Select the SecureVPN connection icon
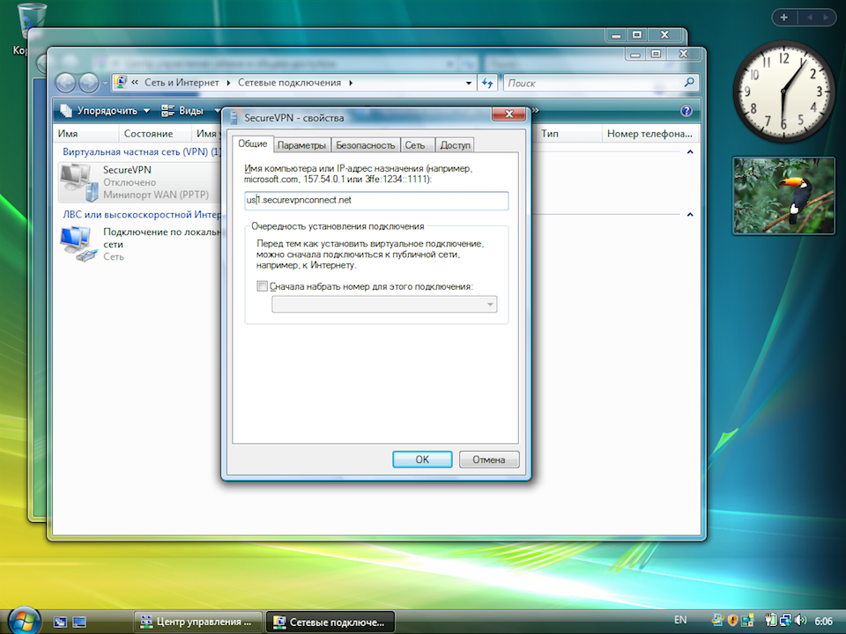 click(x=78, y=182)
